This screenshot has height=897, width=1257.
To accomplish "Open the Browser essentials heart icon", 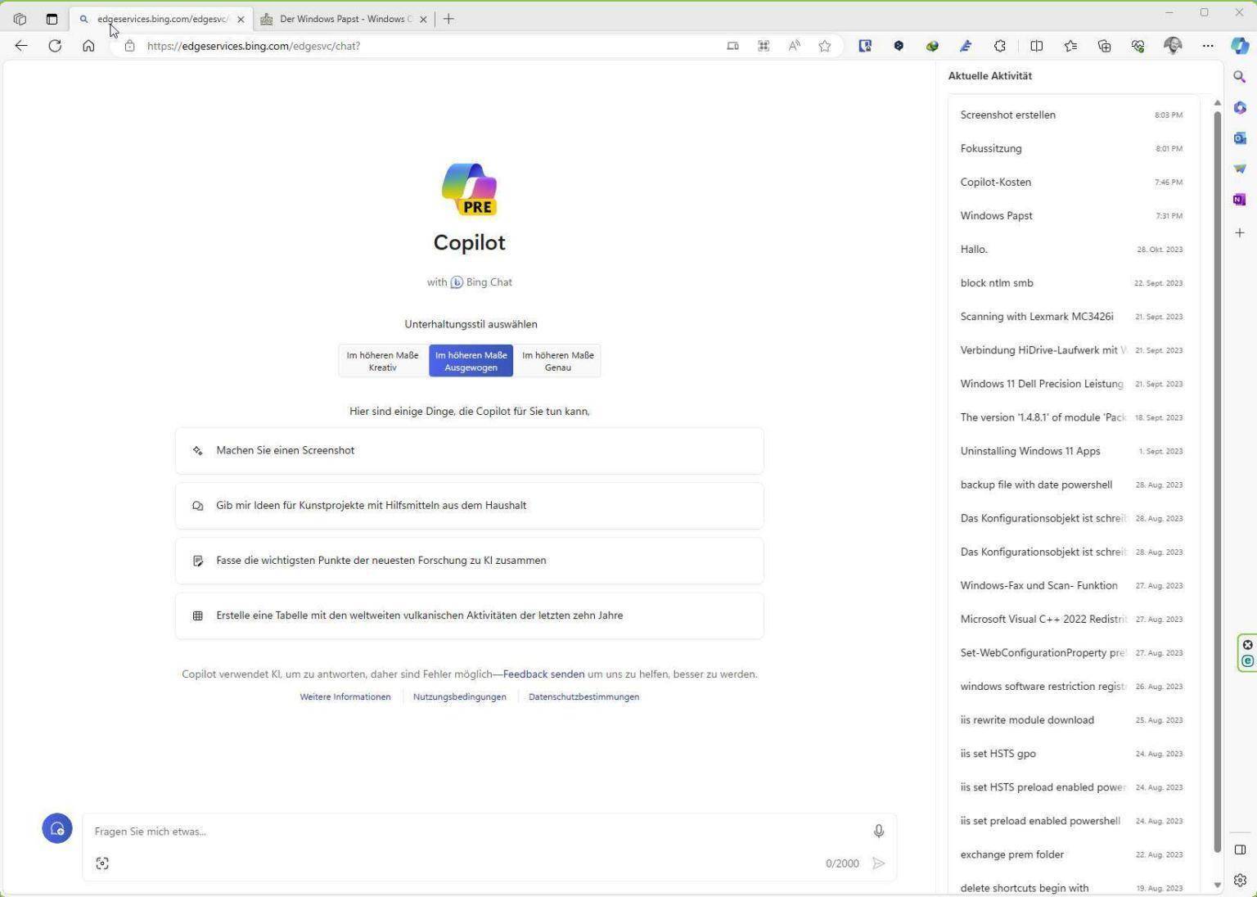I will tap(1138, 46).
